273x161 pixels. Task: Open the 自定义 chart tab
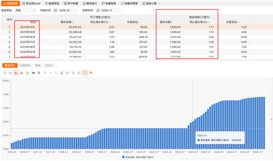point(49,65)
